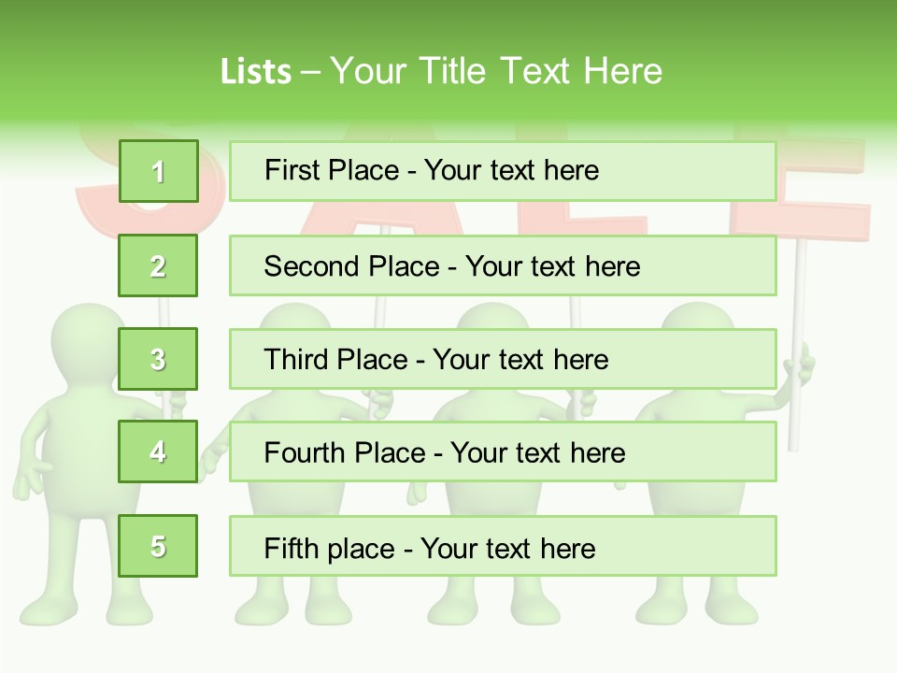Click the number 1 box
The width and height of the screenshot is (897, 673).
pos(158,171)
